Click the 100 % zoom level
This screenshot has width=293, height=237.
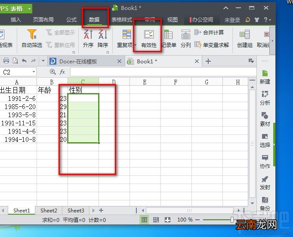(185, 220)
